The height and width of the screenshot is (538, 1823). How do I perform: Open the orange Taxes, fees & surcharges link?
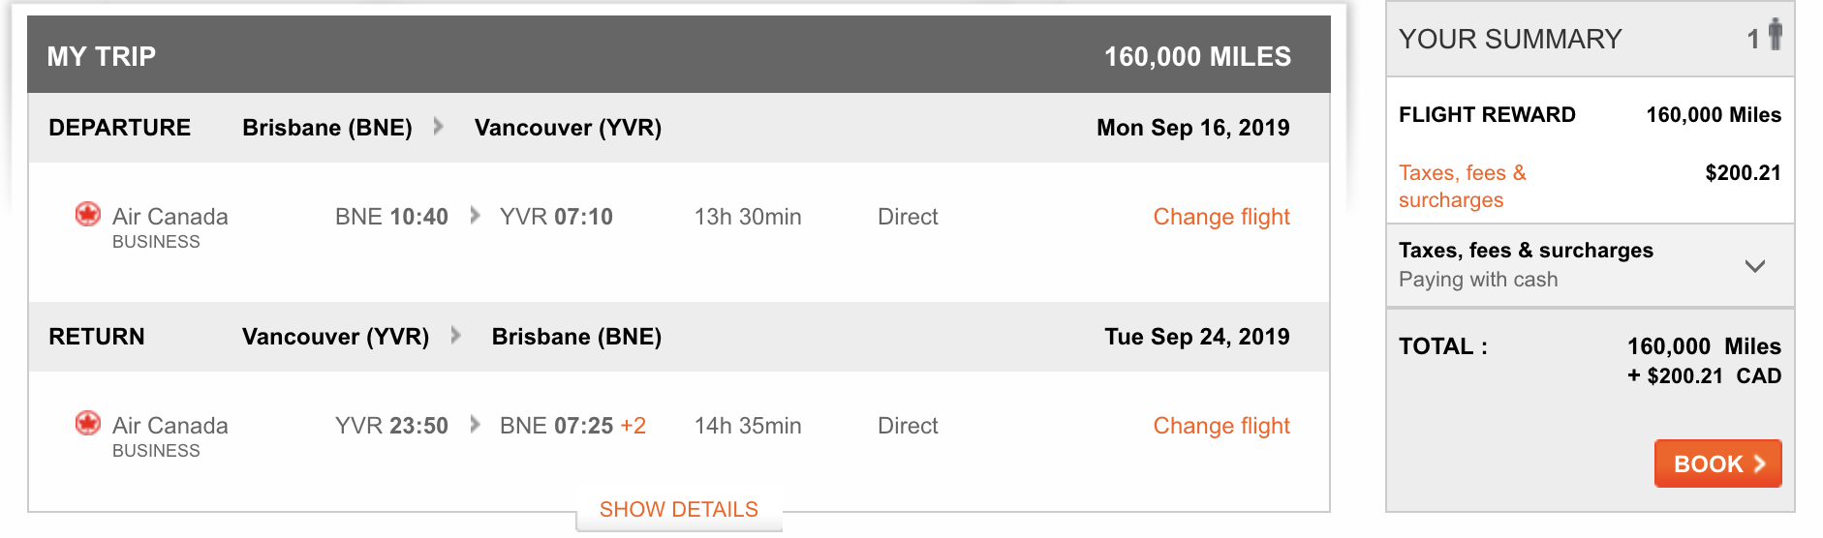pos(1463,186)
